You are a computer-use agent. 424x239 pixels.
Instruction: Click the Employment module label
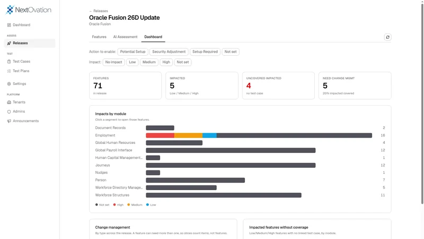pyautogui.click(x=105, y=135)
